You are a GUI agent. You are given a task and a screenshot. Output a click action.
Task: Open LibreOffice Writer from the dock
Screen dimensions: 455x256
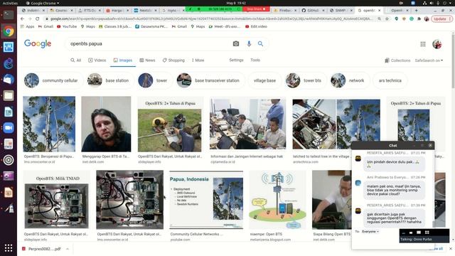click(x=9, y=112)
